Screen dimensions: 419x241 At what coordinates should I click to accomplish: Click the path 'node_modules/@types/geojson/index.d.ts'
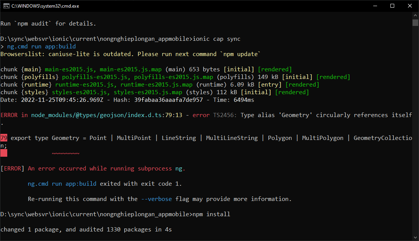96,115
